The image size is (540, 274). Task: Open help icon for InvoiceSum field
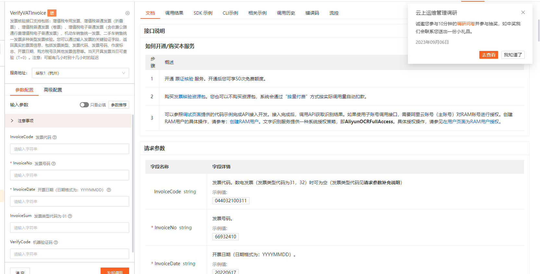[70, 216]
